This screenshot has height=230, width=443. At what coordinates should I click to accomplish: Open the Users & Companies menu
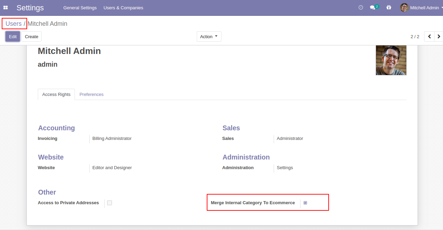(123, 8)
